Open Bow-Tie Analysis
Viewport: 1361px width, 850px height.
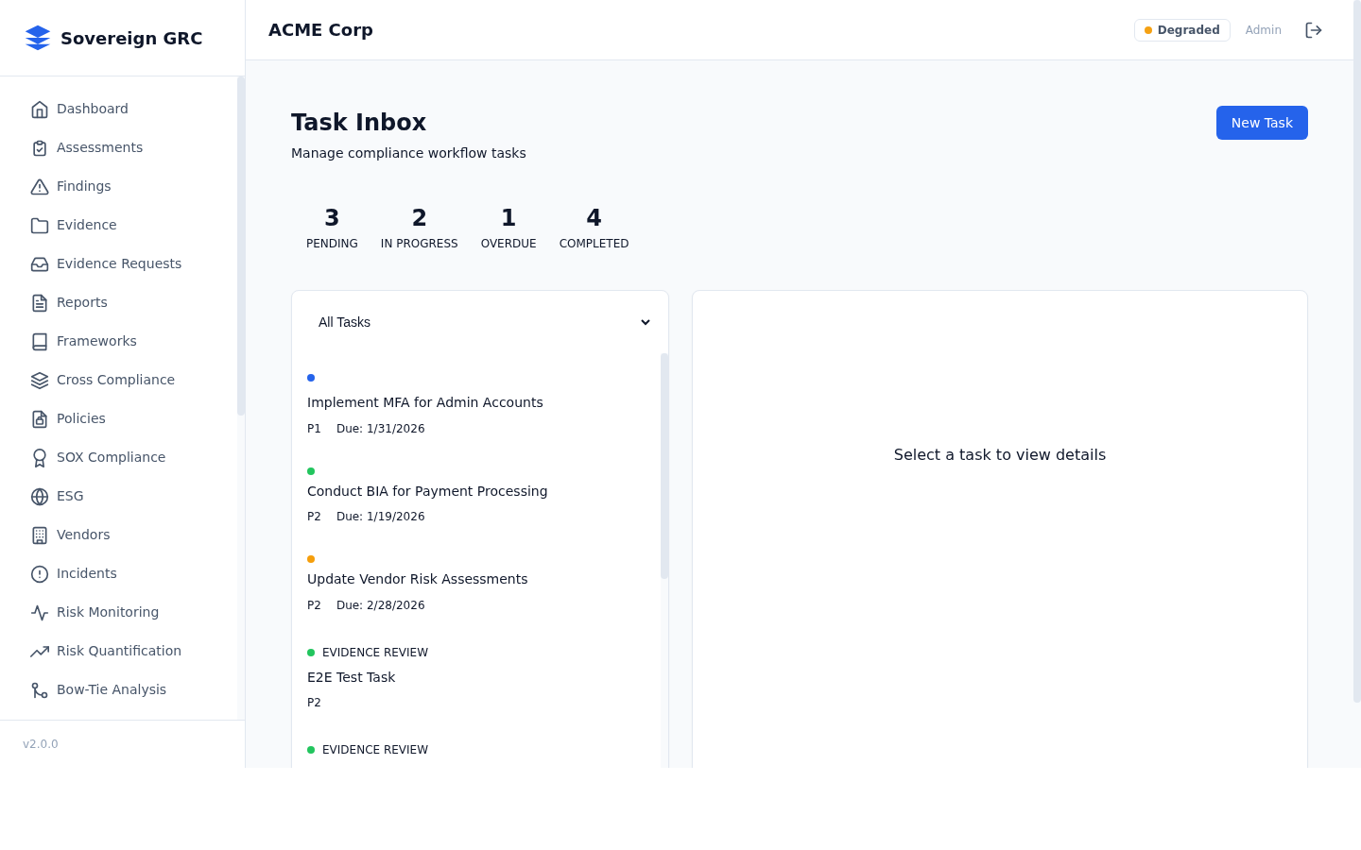pos(112,689)
